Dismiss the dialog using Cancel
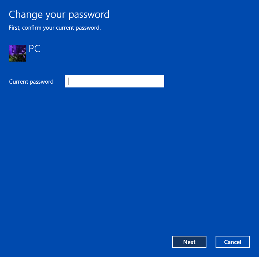This screenshot has width=259, height=257. pos(233,242)
